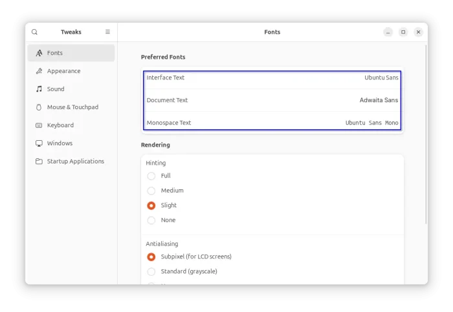
Task: Maximize the Tweaks window
Action: point(403,32)
